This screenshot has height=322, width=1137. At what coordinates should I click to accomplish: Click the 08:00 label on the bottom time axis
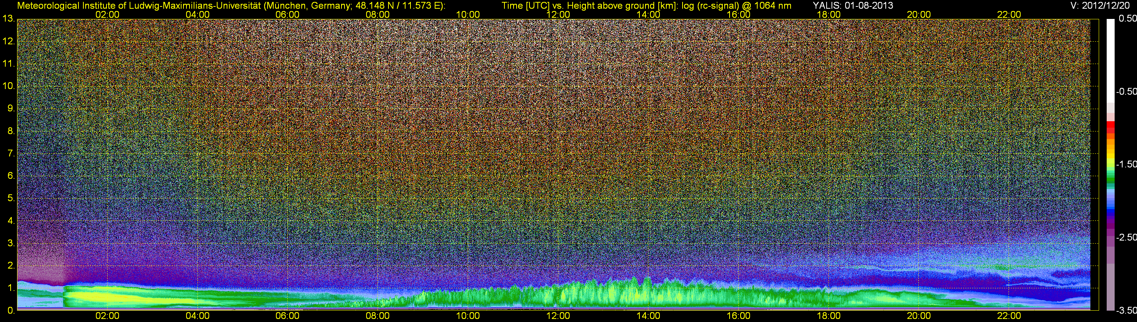coord(378,316)
